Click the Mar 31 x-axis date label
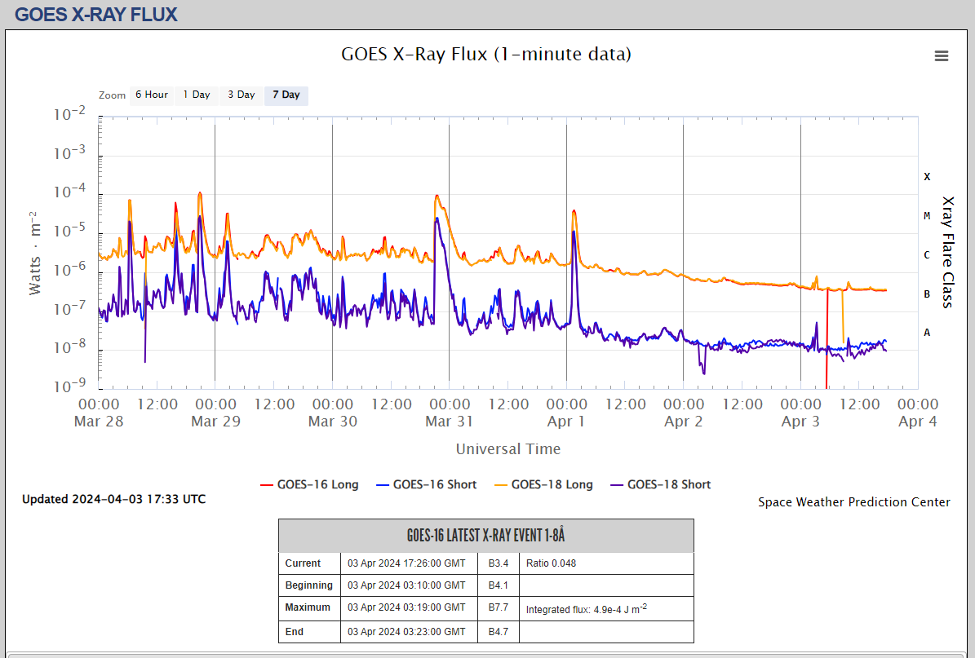The height and width of the screenshot is (658, 975). point(439,422)
